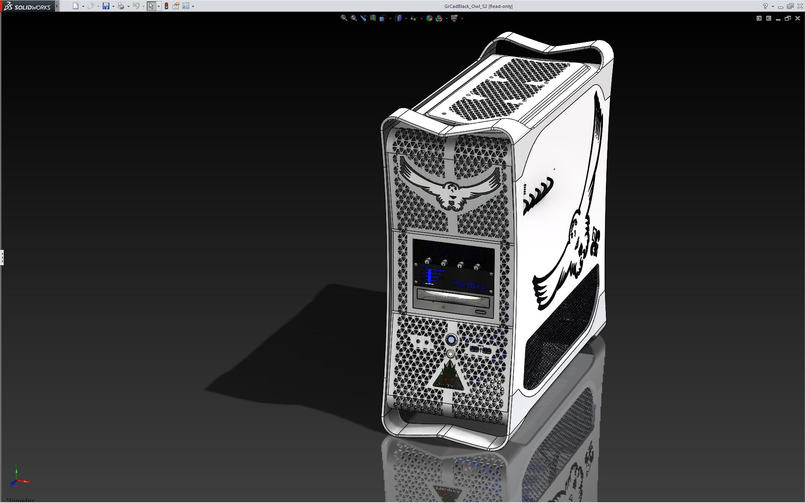The image size is (805, 503).
Task: Click Display Style cube icon
Action: coord(398,18)
